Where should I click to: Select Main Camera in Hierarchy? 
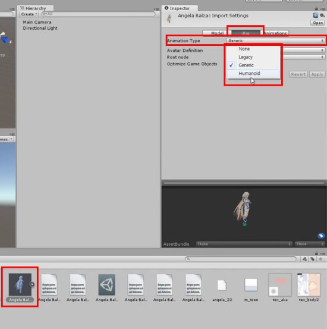[37, 22]
